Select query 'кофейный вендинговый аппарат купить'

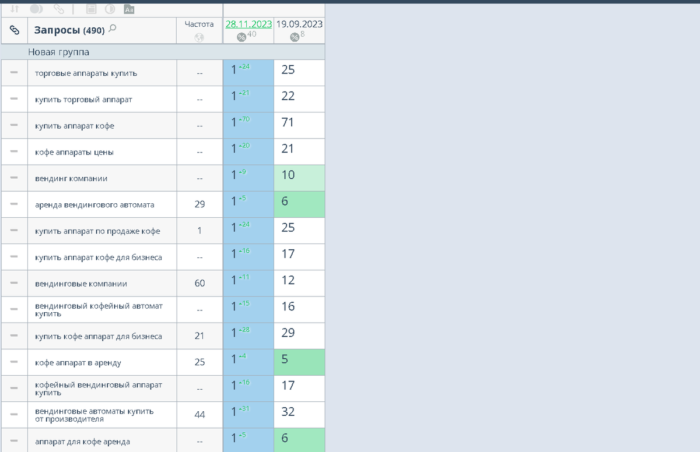[99, 389]
